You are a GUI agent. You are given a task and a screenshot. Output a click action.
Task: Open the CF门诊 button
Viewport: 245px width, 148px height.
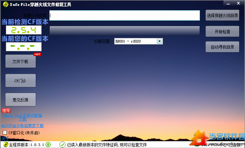pyautogui.click(x=21, y=81)
